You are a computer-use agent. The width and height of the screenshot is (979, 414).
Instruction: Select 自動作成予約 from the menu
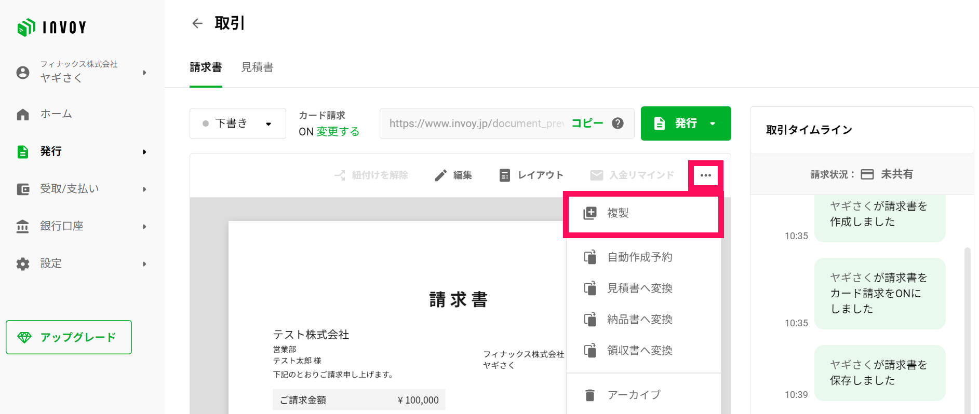(x=643, y=257)
